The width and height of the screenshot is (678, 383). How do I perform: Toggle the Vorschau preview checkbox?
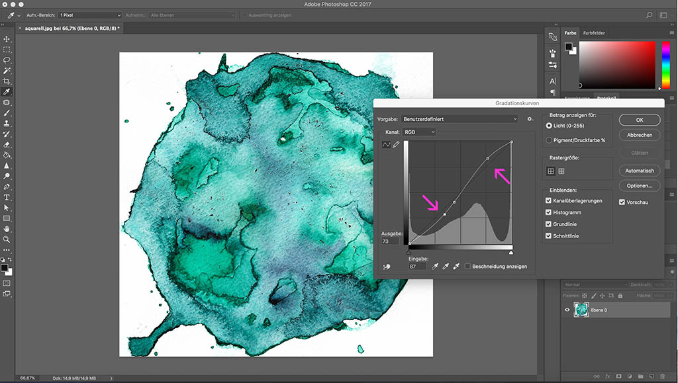[x=622, y=202]
